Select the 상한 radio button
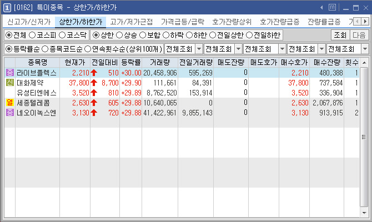This screenshot has width=372, height=222. point(96,36)
